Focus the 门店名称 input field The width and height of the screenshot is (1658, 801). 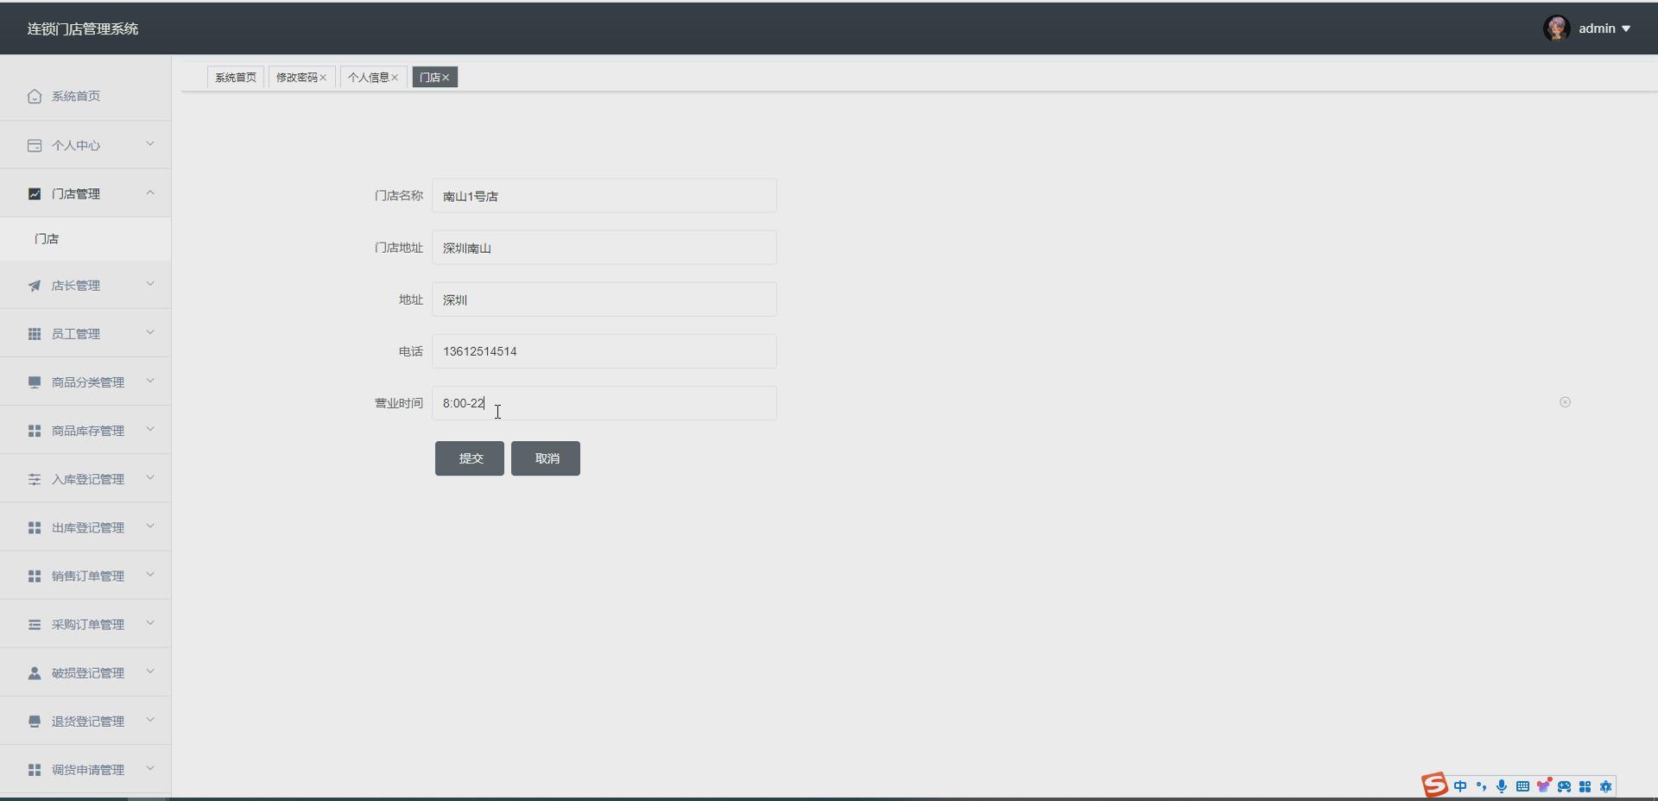604,196
